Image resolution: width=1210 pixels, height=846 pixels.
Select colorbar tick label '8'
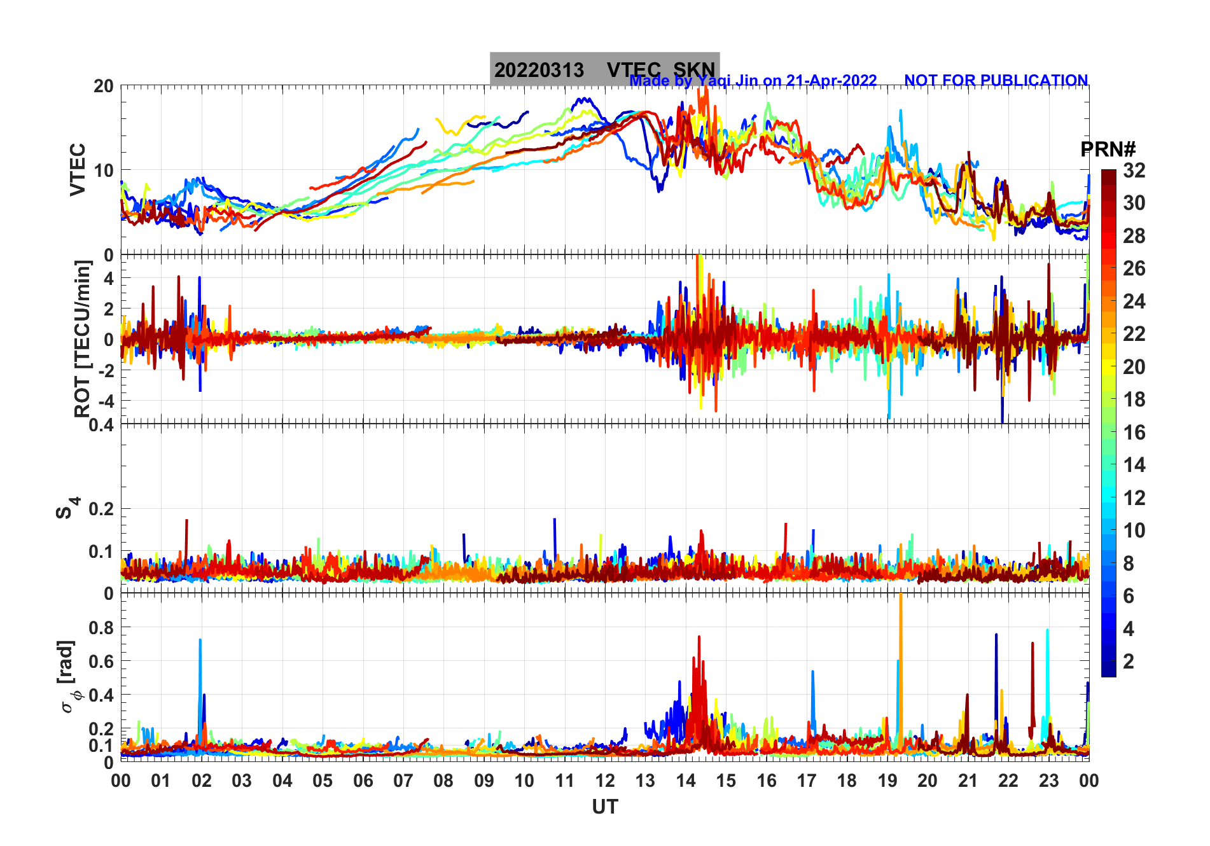coord(1129,564)
